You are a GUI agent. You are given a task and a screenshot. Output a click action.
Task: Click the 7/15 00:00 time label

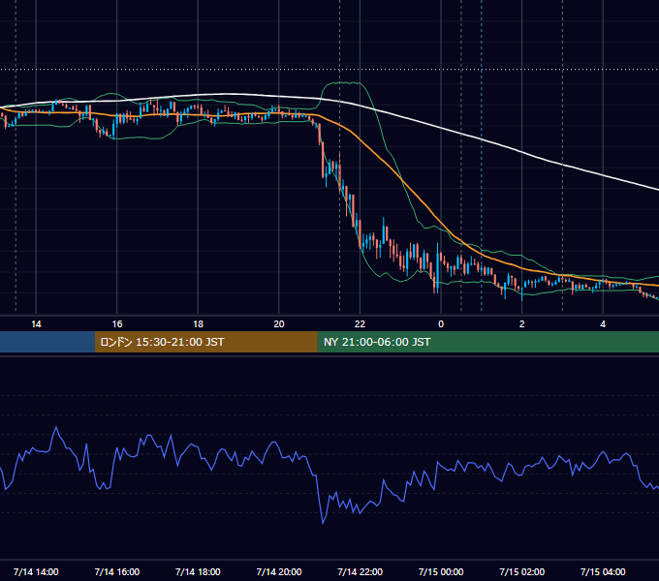coord(441,571)
